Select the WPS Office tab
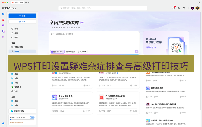This screenshot has height=127, width=202. click(x=18, y=2)
